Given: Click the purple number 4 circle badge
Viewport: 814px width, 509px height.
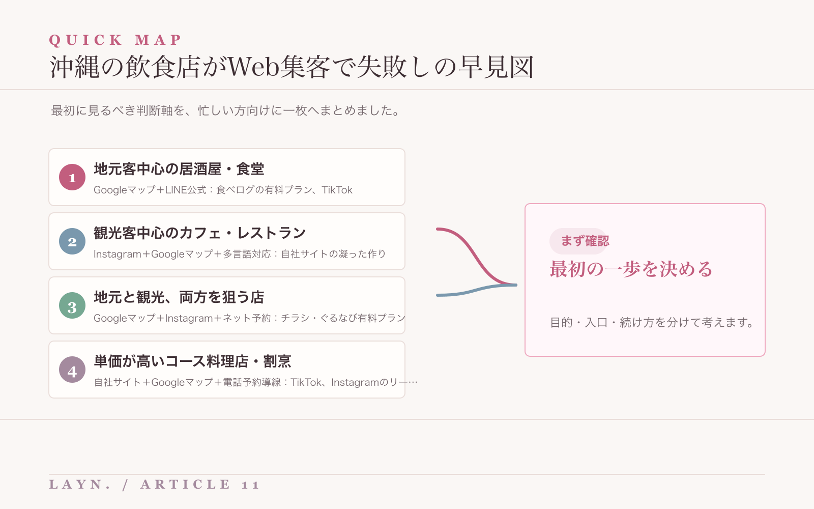Looking at the screenshot, I should (72, 370).
